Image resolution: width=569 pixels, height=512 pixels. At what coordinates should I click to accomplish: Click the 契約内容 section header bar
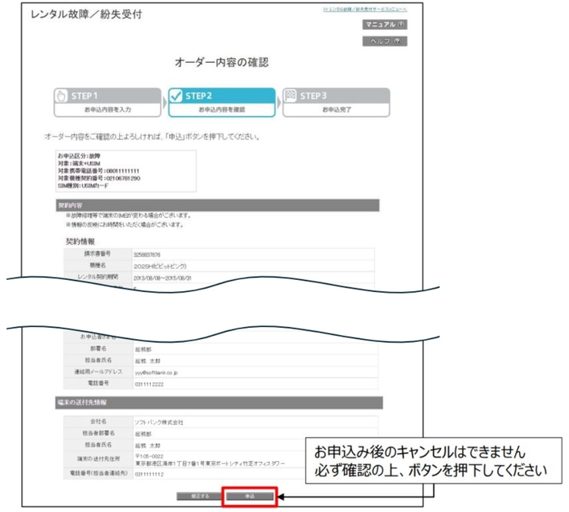[218, 205]
